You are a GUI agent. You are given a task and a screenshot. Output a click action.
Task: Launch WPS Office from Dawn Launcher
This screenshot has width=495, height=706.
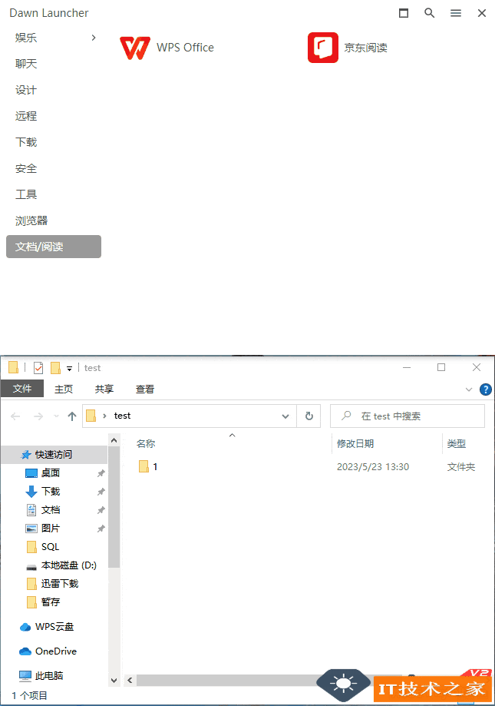pos(167,48)
